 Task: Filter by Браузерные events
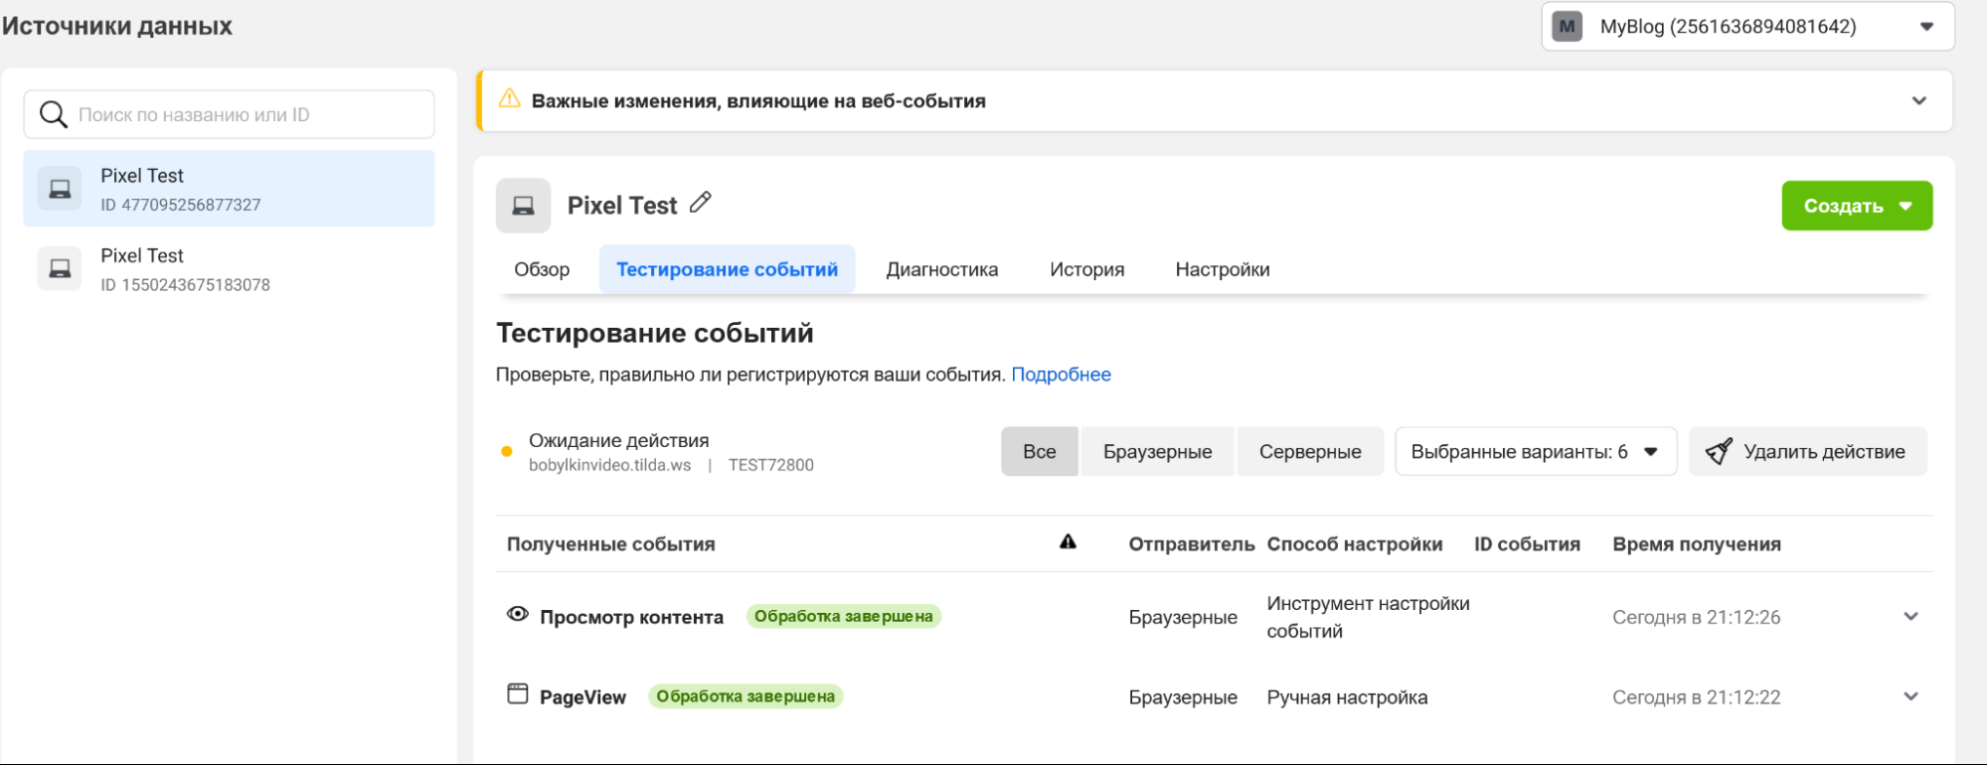tap(1158, 452)
